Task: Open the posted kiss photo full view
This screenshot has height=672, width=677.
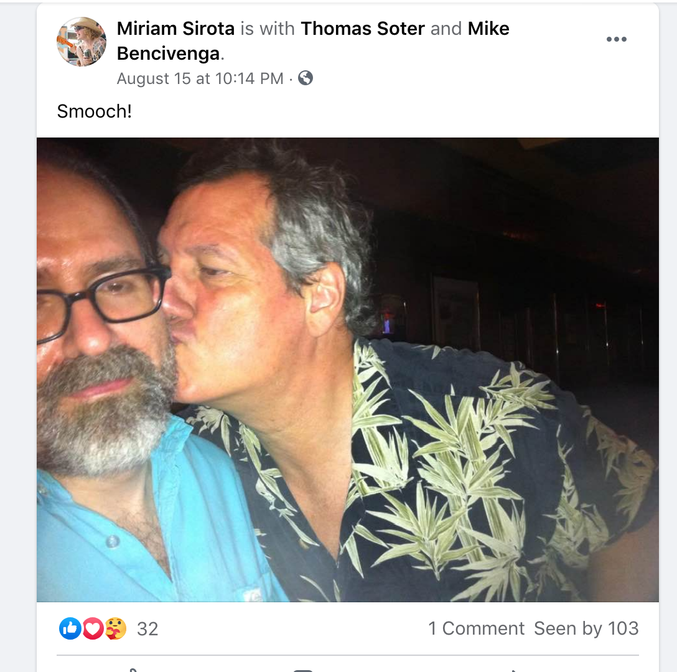Action: tap(348, 370)
